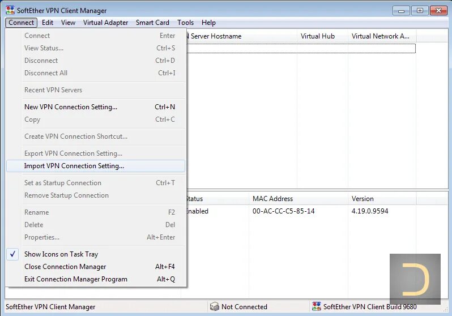Click SoftEther VPN Client Build 9680 text
452x316 pixels.
coord(370,307)
